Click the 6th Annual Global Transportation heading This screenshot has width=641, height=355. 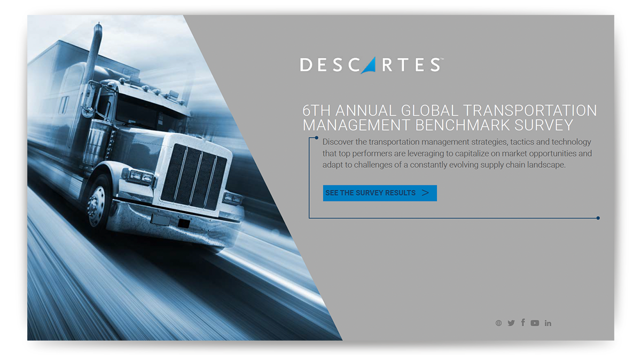(x=449, y=111)
